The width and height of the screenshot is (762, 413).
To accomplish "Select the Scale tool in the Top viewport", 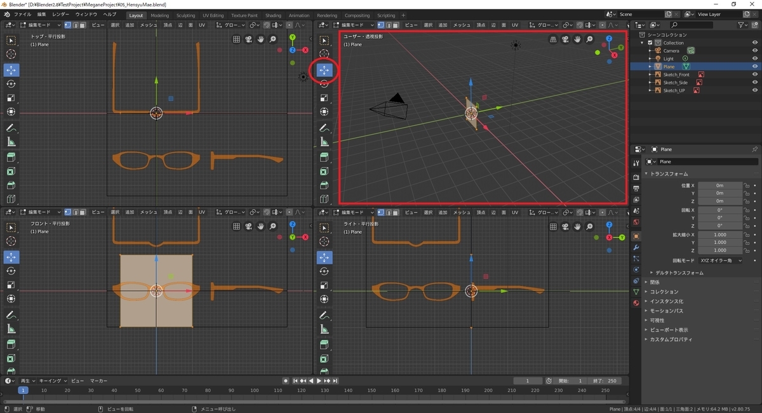I will 11,98.
